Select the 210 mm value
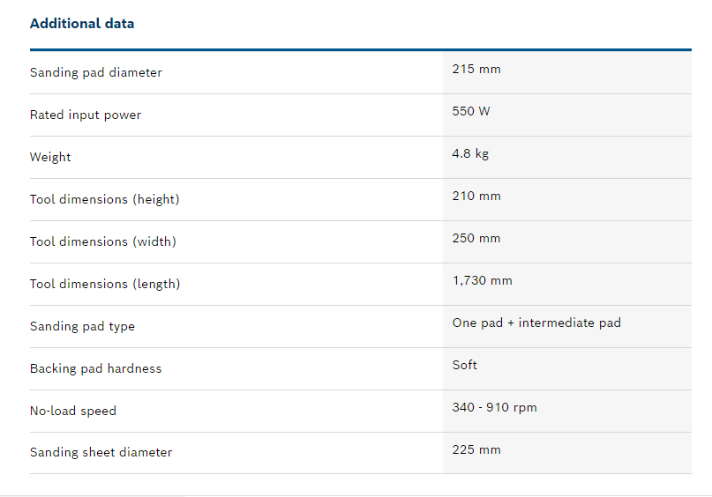 (476, 196)
